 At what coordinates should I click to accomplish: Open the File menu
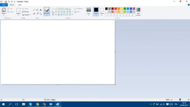click(x=4, y=5)
